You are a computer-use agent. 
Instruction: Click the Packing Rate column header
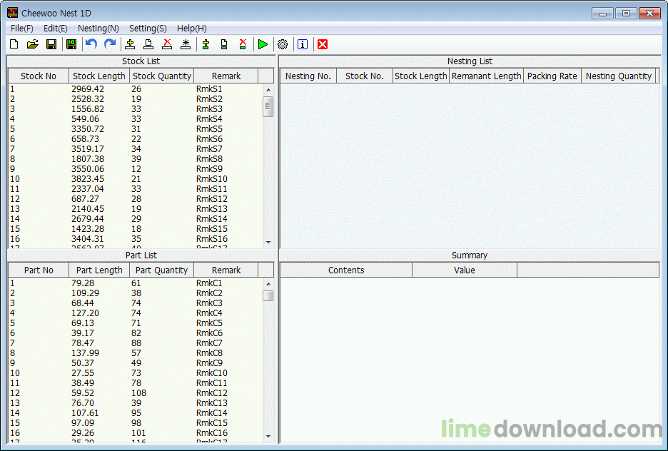point(552,76)
